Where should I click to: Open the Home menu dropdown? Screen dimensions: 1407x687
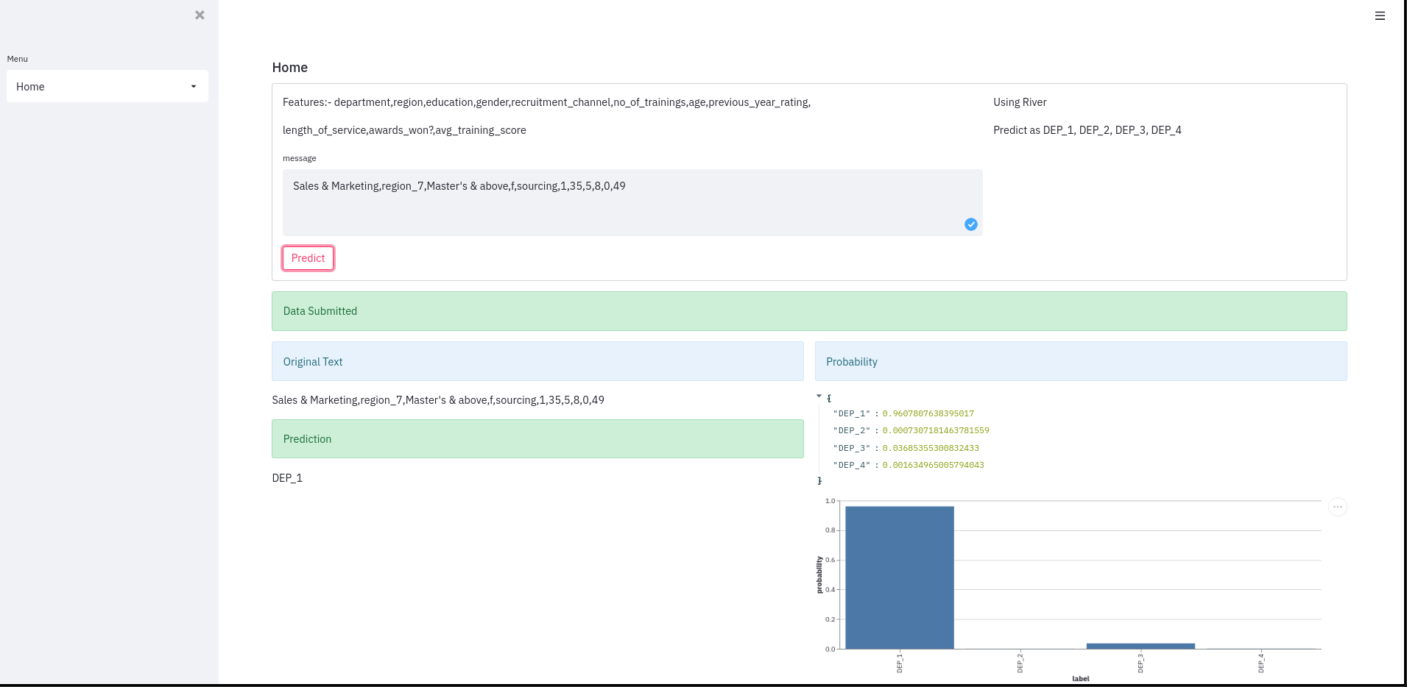(x=107, y=86)
